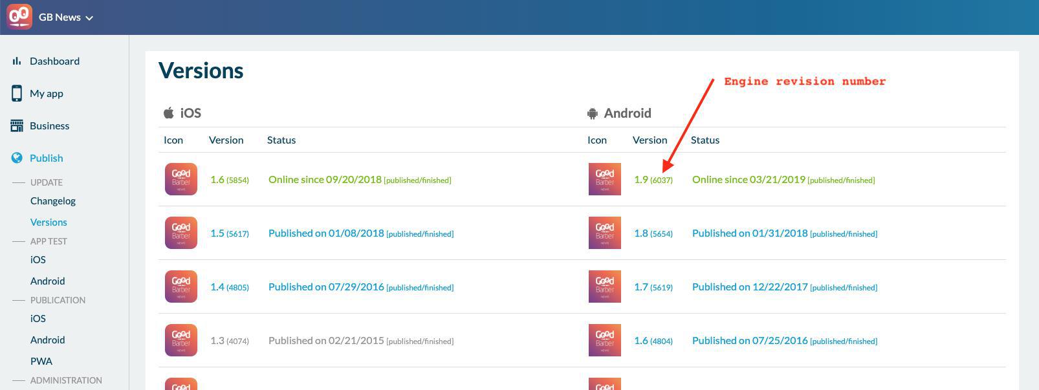This screenshot has width=1039, height=390.
Task: Click Android version 1.9 app icon
Action: point(604,179)
